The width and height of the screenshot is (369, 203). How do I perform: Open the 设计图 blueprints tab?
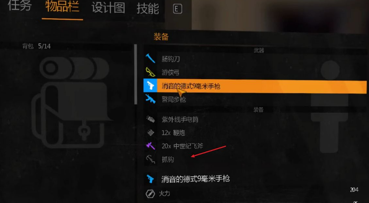point(108,8)
